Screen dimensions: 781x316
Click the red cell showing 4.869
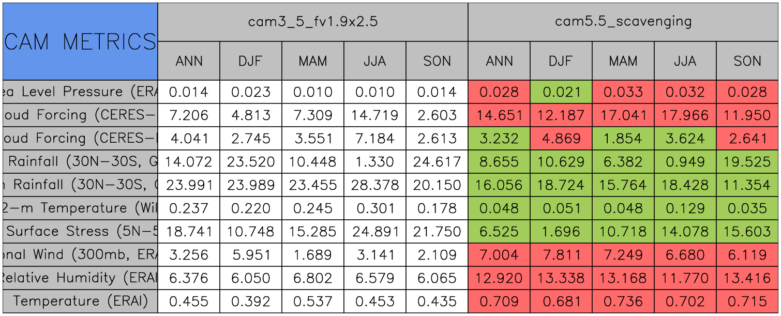click(x=561, y=139)
